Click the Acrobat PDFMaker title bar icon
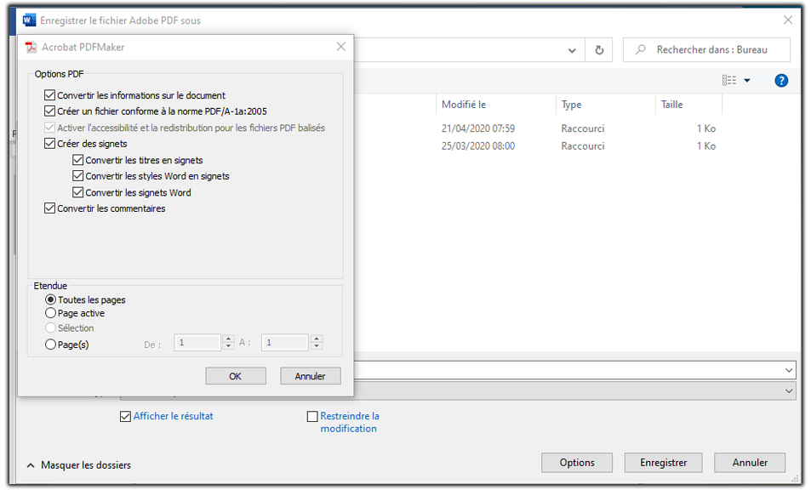811x490 pixels. point(31,47)
